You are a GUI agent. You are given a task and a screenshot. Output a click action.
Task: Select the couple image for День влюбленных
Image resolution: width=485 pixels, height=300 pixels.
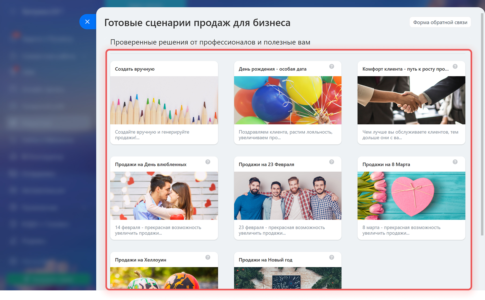coord(164,196)
